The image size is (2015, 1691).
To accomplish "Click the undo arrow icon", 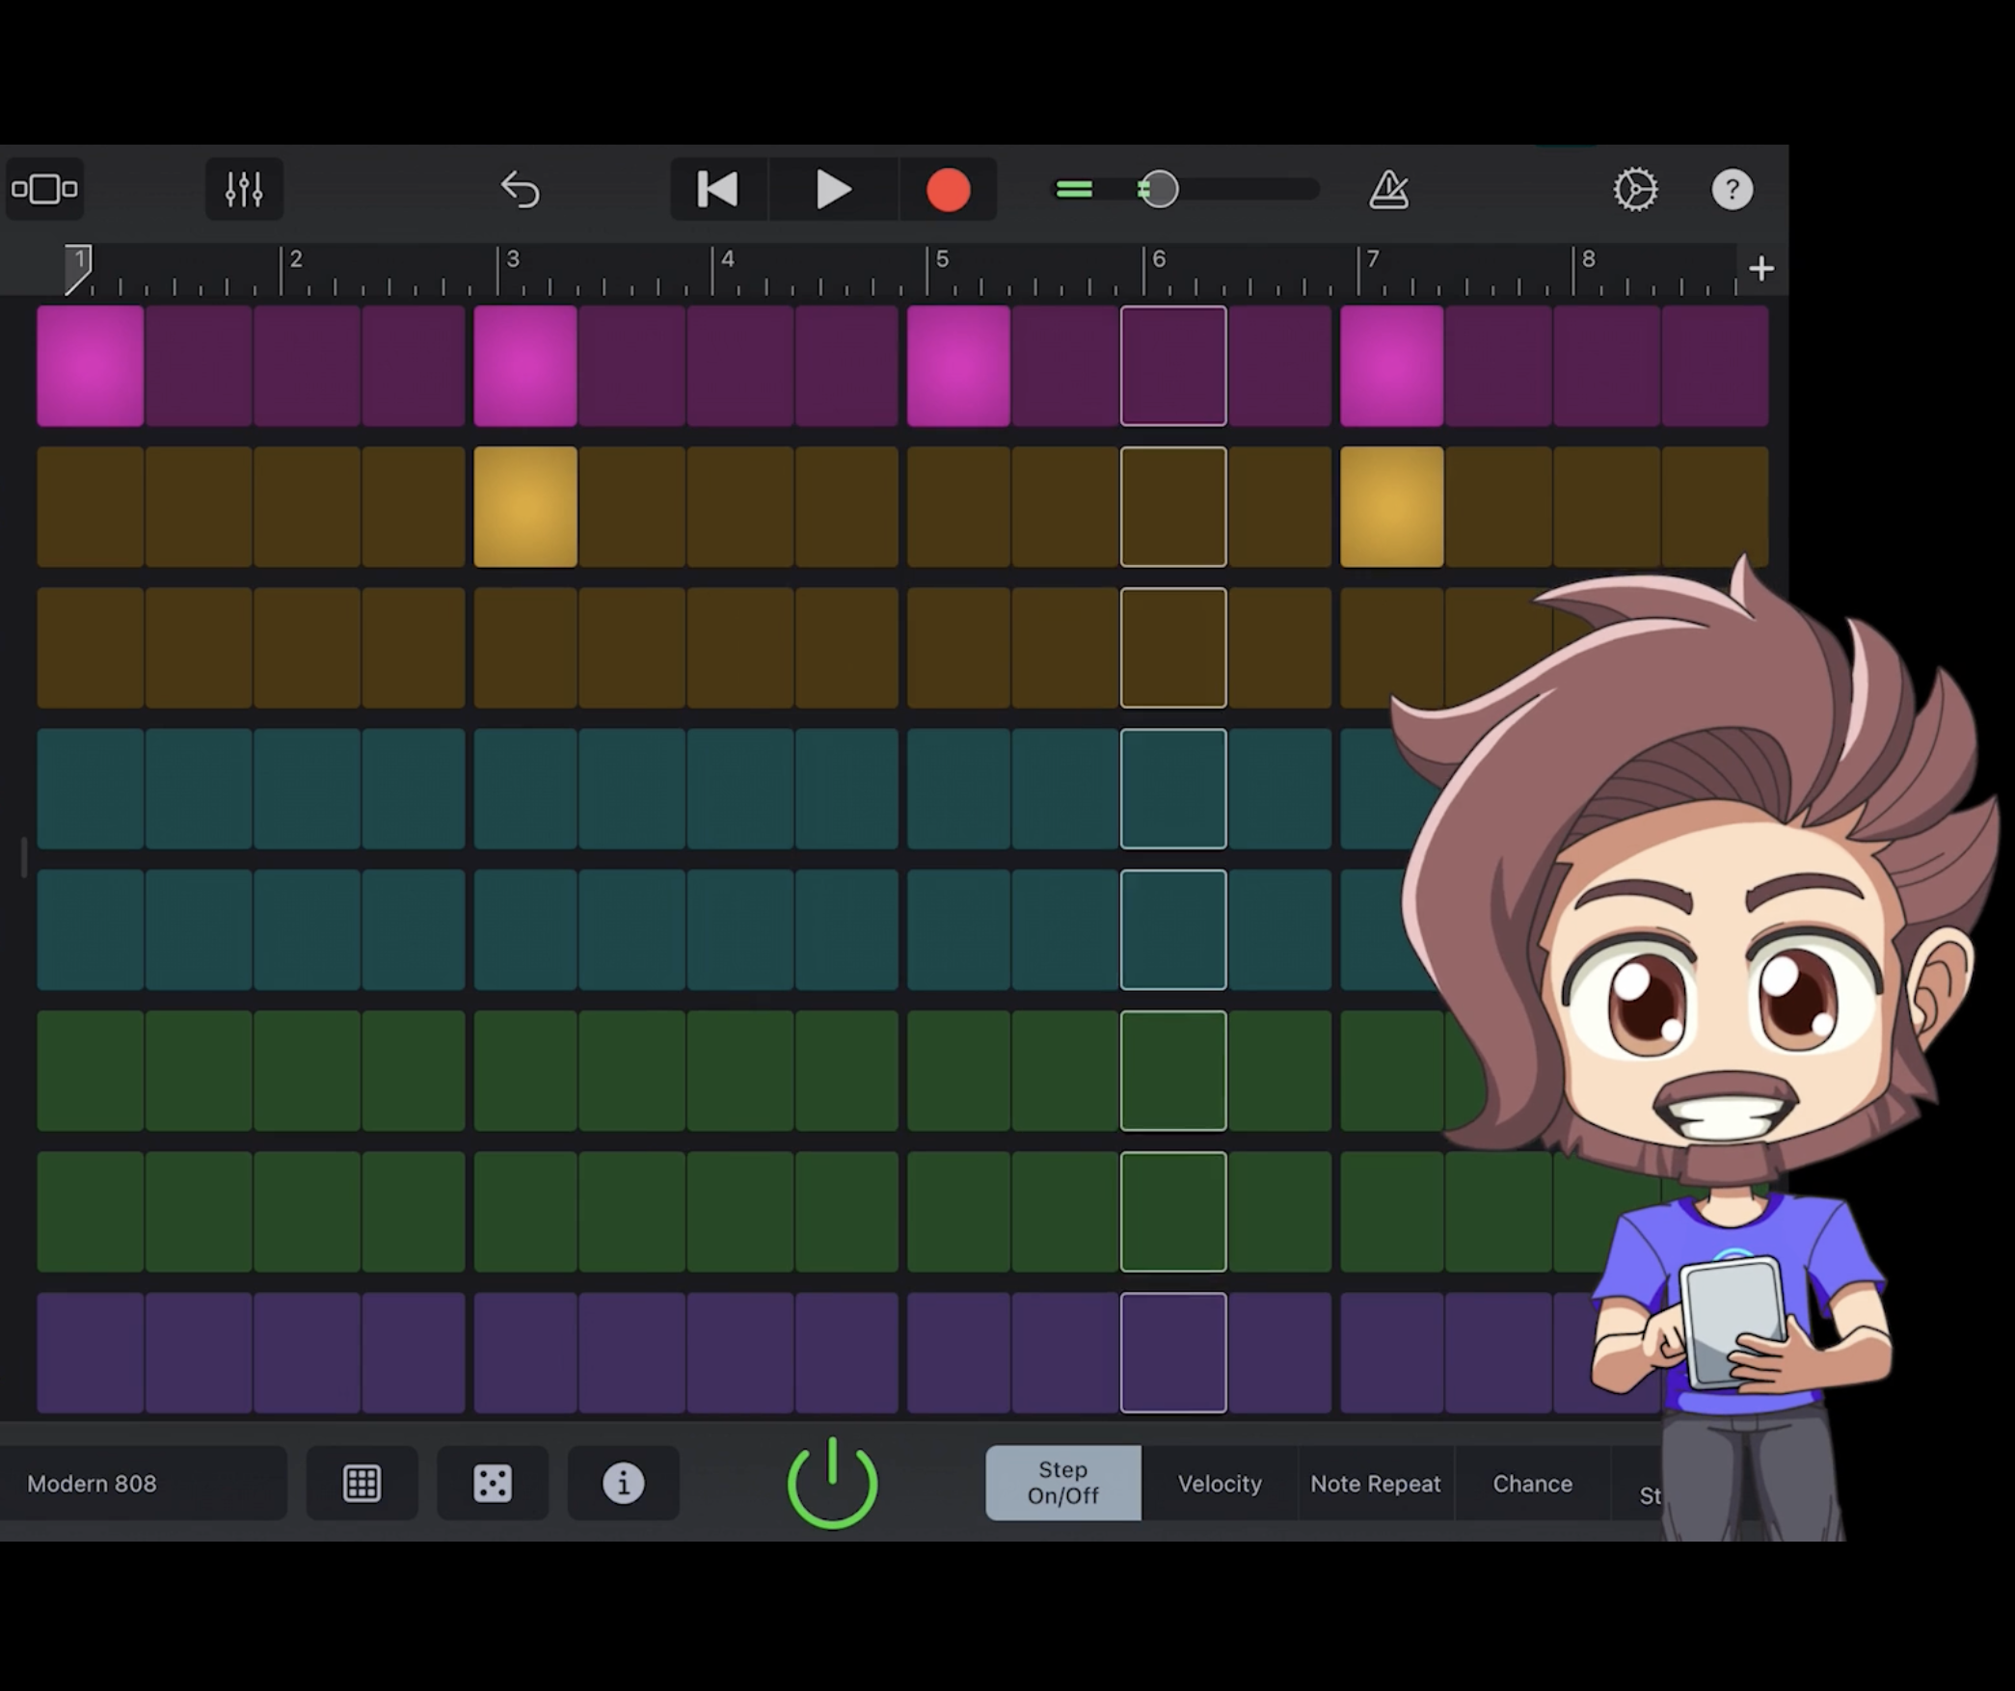I will tap(521, 189).
